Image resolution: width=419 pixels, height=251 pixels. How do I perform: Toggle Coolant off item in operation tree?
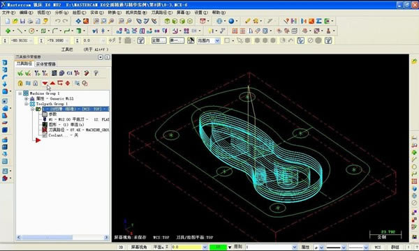(x=63, y=135)
